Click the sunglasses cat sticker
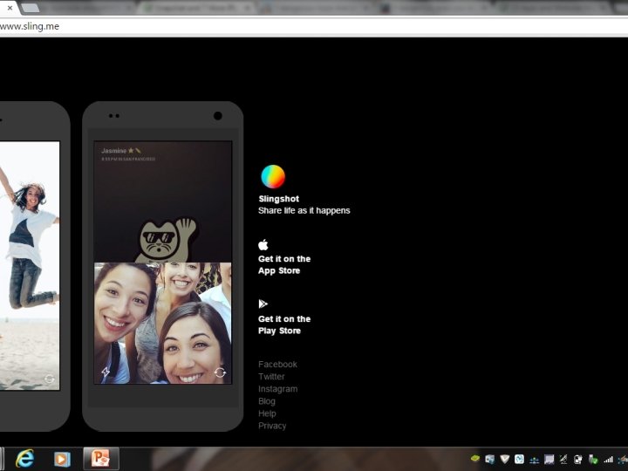Image resolution: width=628 pixels, height=471 pixels. pos(166,241)
